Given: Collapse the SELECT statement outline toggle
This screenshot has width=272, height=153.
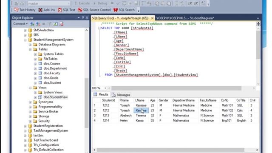Looking at the screenshot, I should tap(99, 28).
